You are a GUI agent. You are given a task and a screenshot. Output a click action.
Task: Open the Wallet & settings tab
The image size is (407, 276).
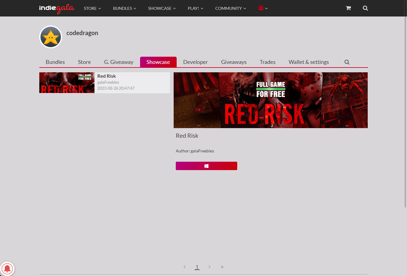click(x=309, y=62)
